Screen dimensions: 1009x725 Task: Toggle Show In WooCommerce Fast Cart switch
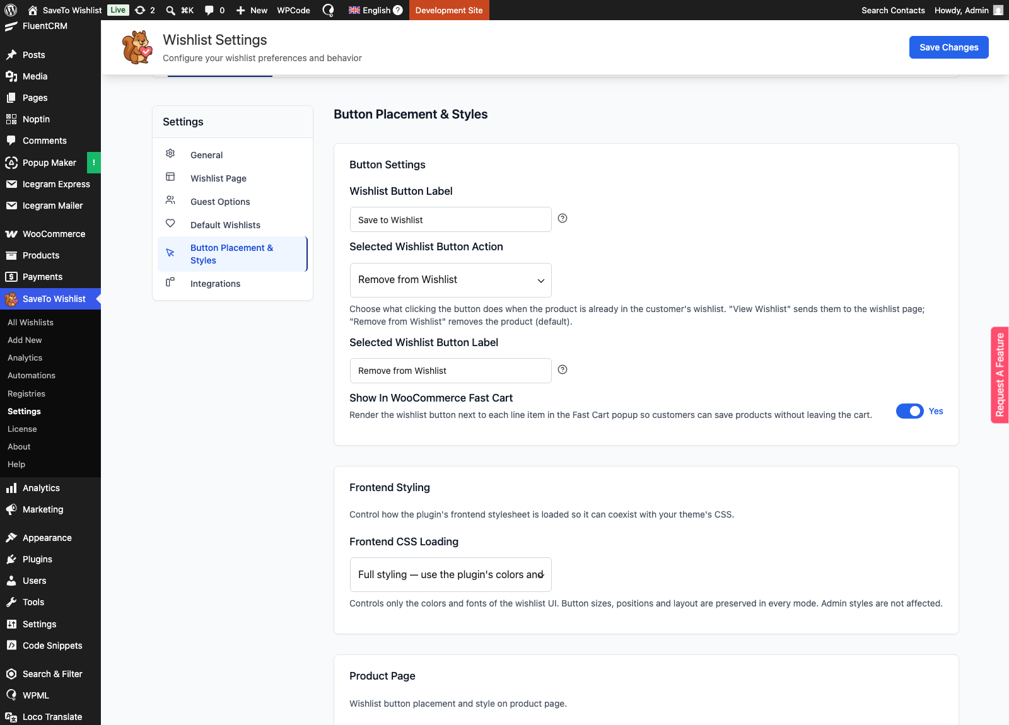click(x=909, y=411)
